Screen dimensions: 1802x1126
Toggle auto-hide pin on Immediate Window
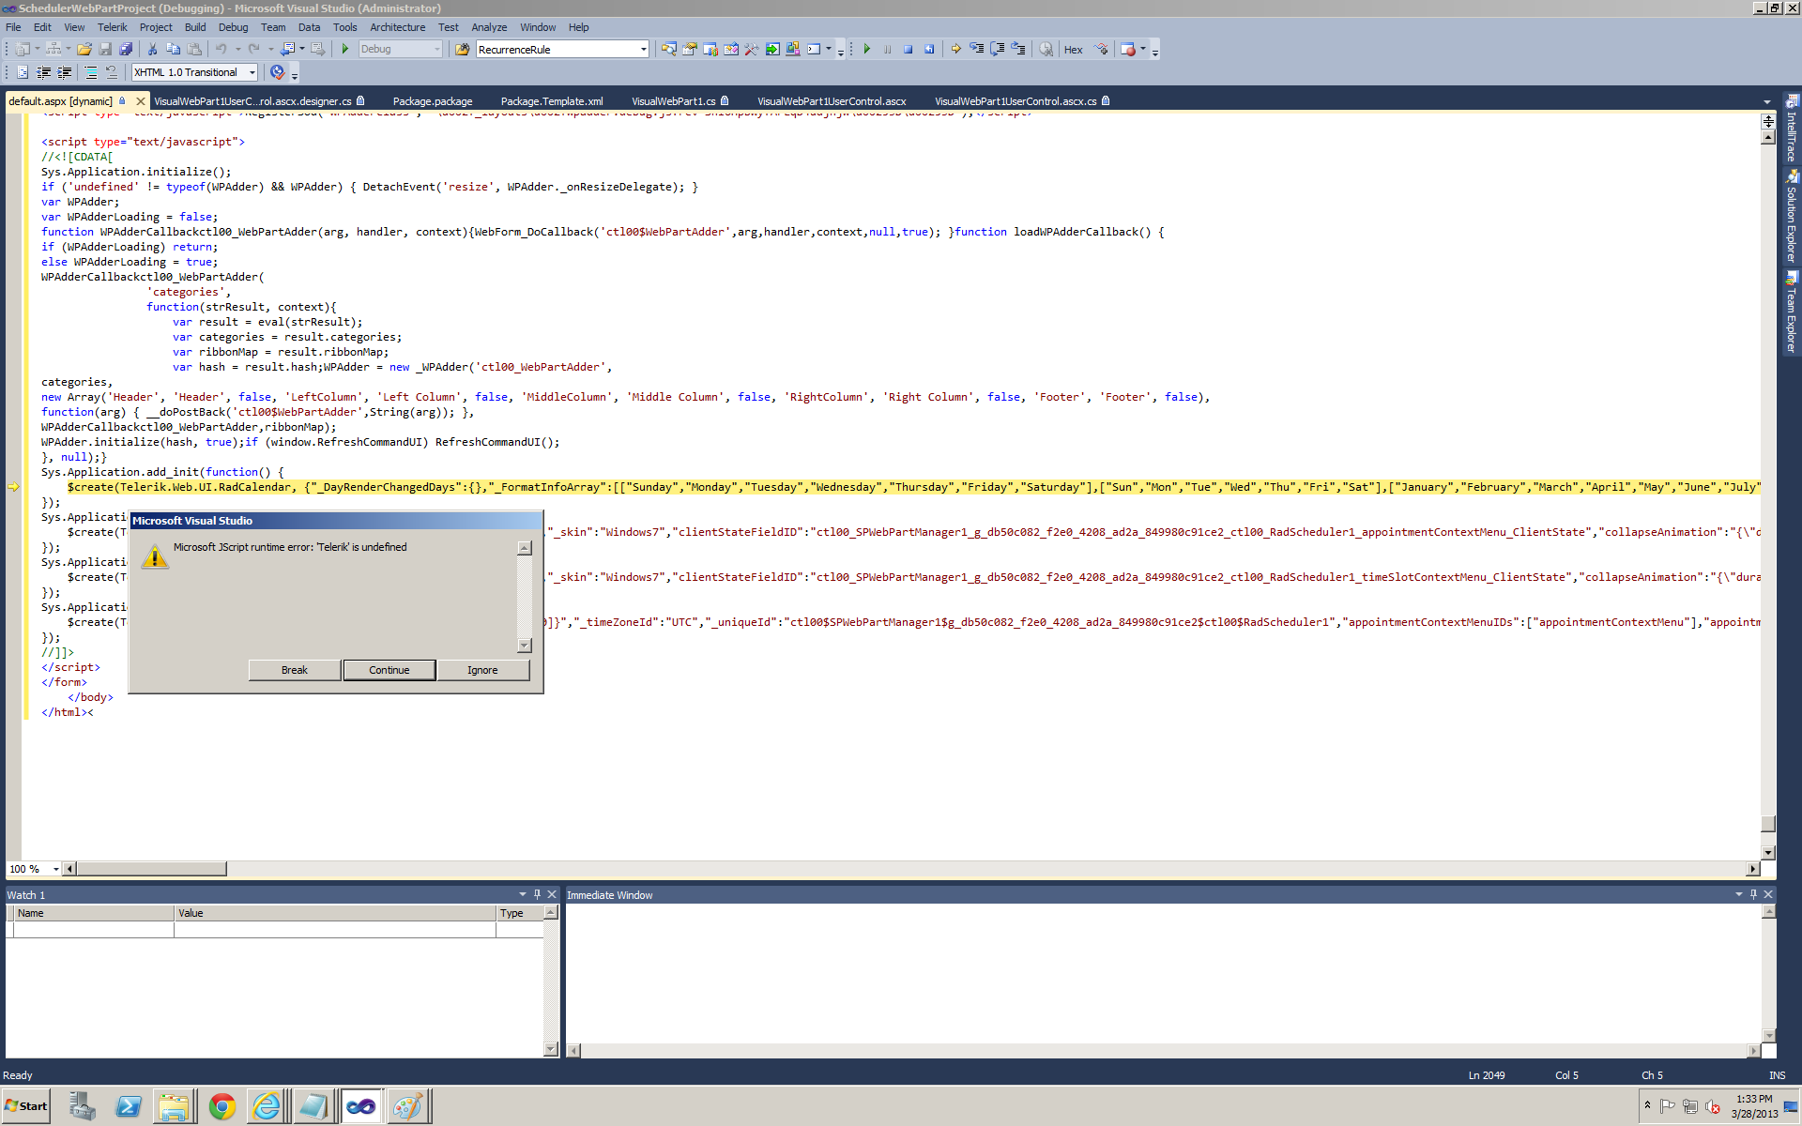[x=1752, y=894]
